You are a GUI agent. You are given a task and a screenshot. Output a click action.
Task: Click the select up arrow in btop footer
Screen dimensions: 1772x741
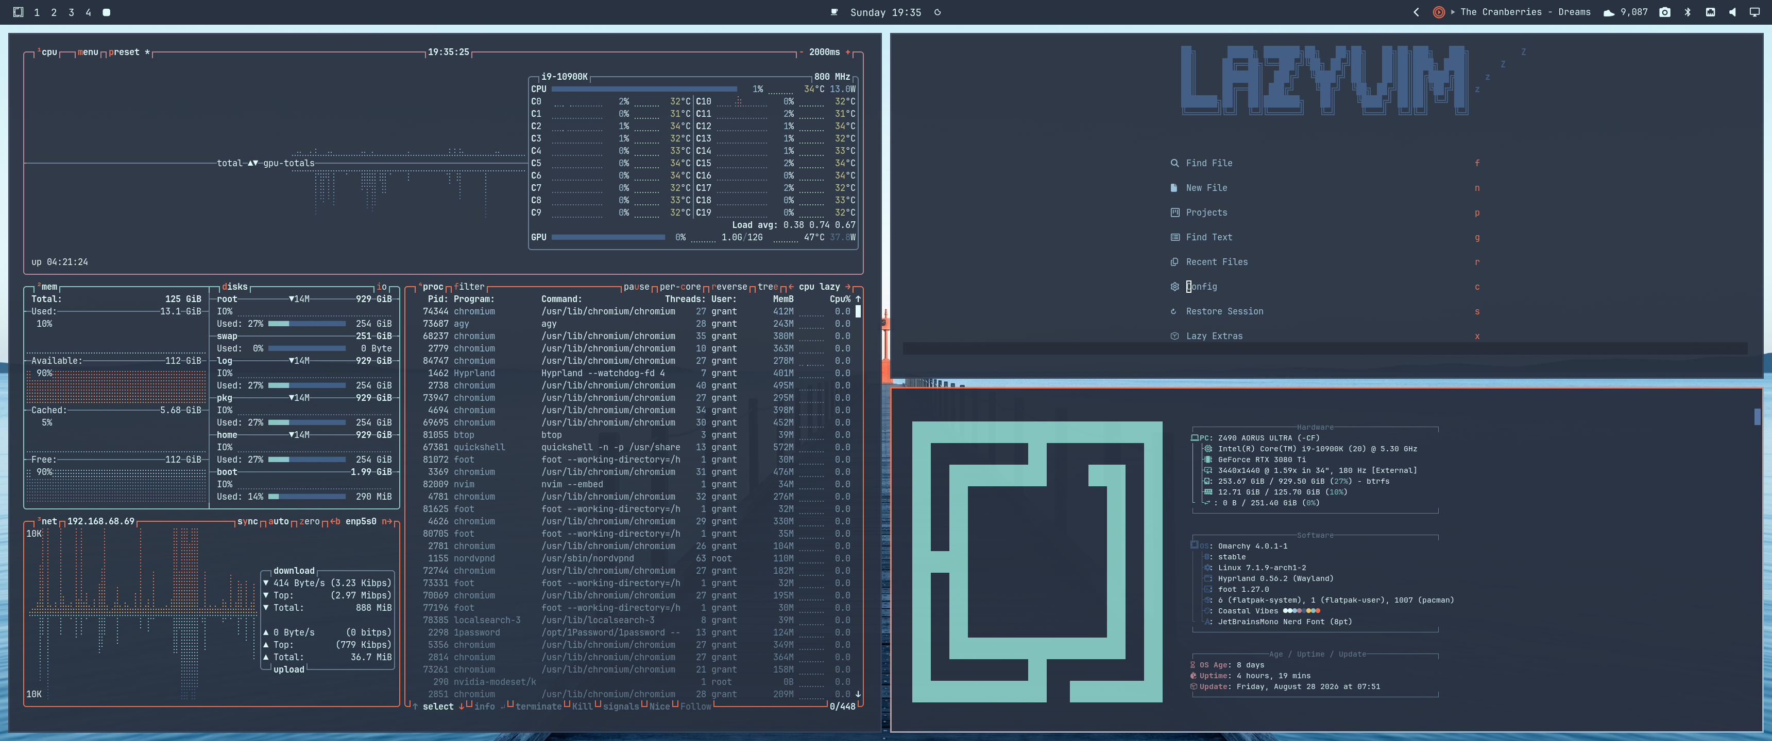click(x=415, y=707)
